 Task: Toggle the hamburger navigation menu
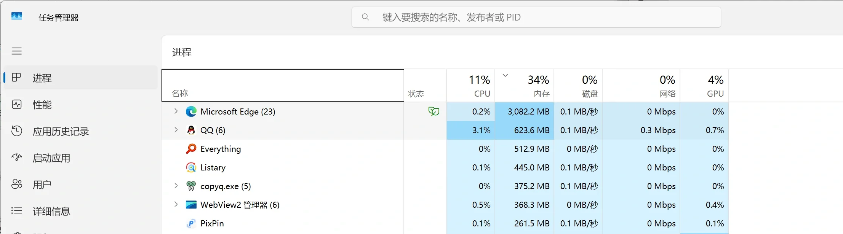click(x=17, y=51)
